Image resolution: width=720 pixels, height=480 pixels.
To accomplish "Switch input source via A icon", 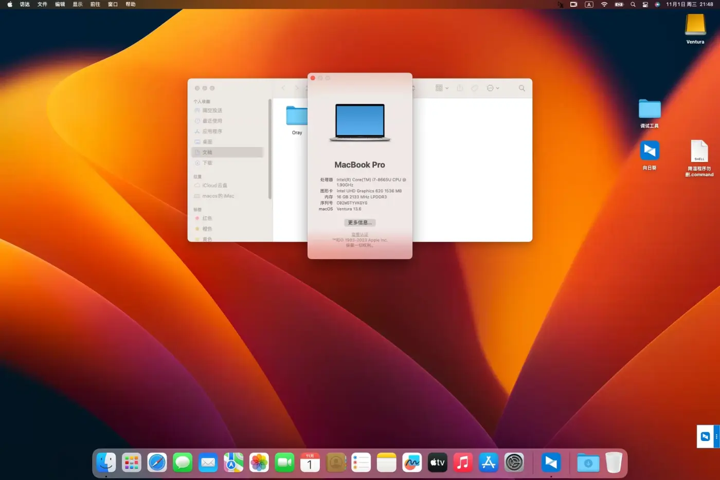I will pyautogui.click(x=589, y=5).
